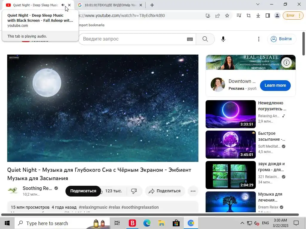Click the #relaxingmusic hashtag

coord(93,207)
